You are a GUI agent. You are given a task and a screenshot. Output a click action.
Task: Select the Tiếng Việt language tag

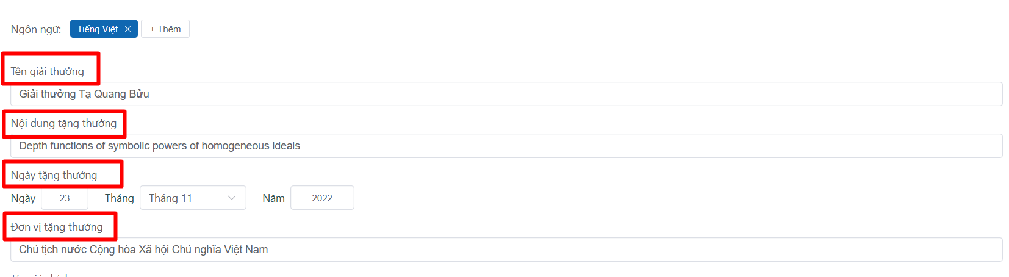point(98,29)
